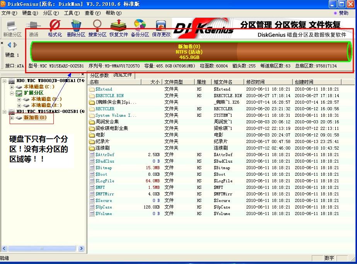Select the $MFTMirr file name

[105, 194]
